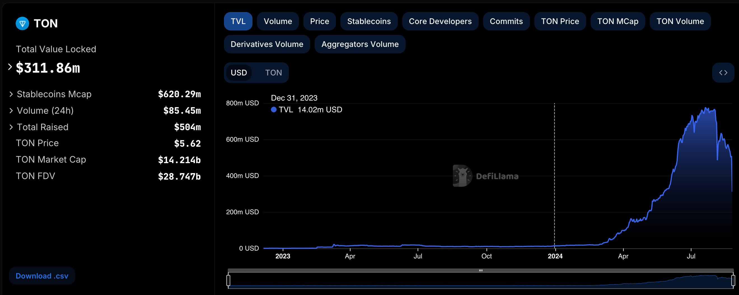The image size is (739, 295).
Task: Toggle the TON Volume chart metric
Action: pyautogui.click(x=680, y=21)
